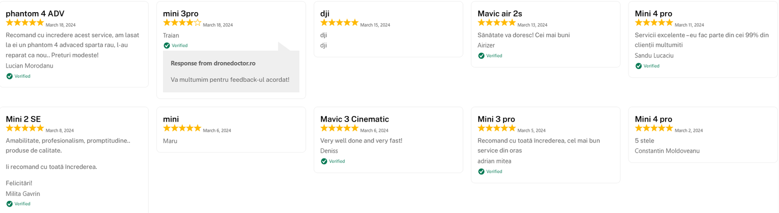
Task: Click Verified checkmark under Airizer review
Action: (481, 56)
